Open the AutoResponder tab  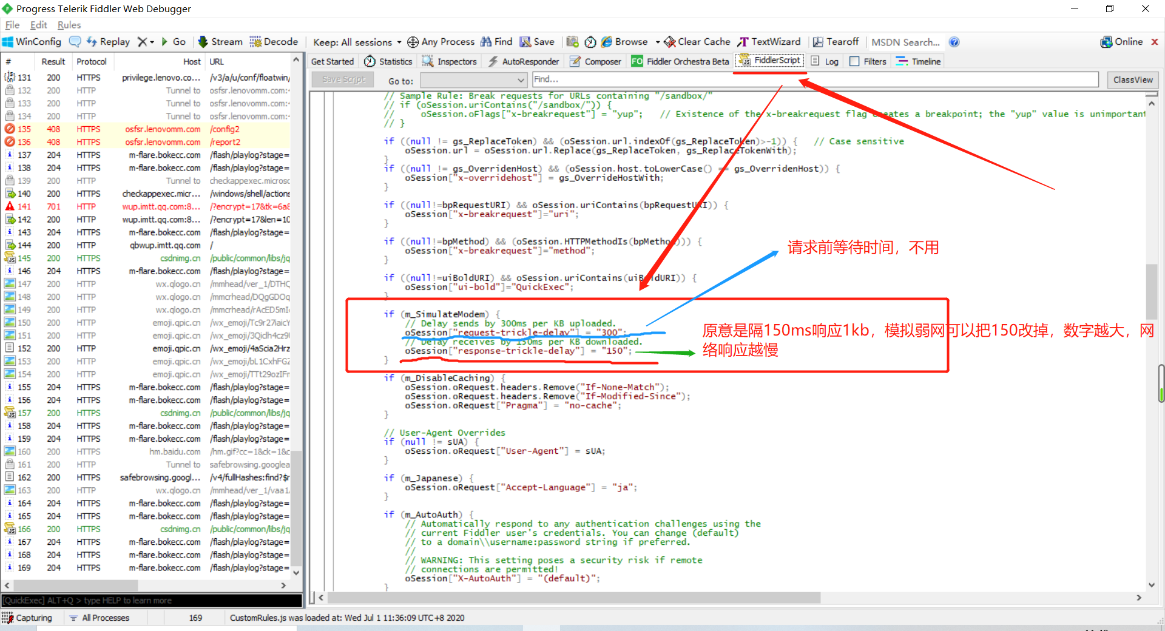(524, 61)
